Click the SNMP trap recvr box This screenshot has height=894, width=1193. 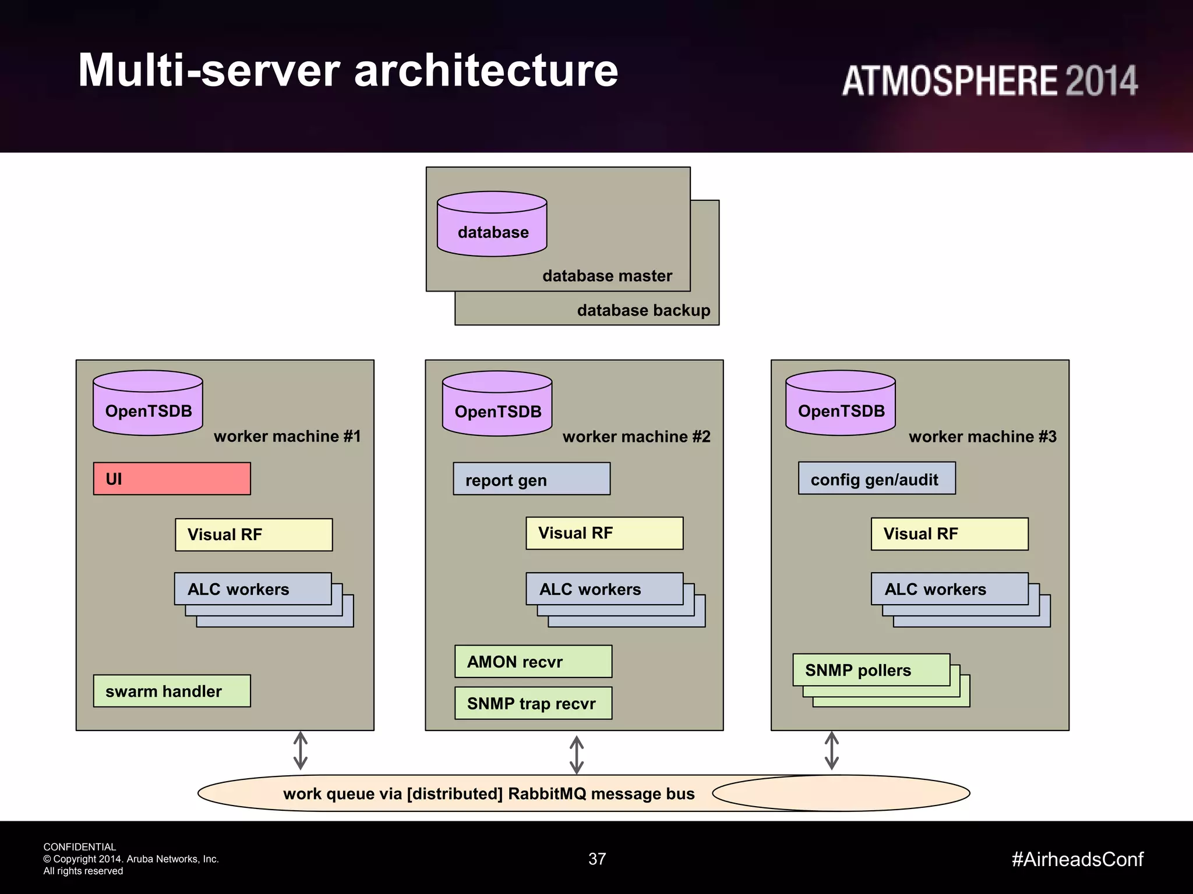533,704
